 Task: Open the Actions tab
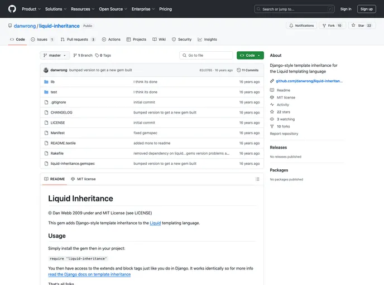pyautogui.click(x=111, y=40)
